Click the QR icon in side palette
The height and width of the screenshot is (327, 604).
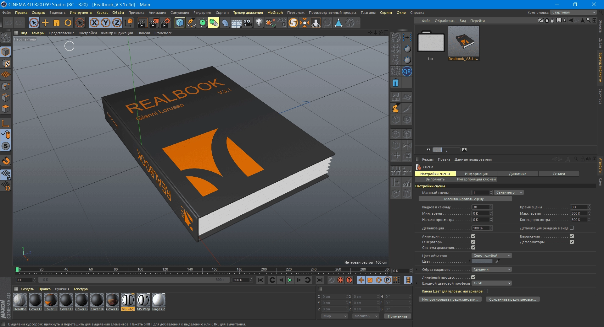pyautogui.click(x=407, y=71)
